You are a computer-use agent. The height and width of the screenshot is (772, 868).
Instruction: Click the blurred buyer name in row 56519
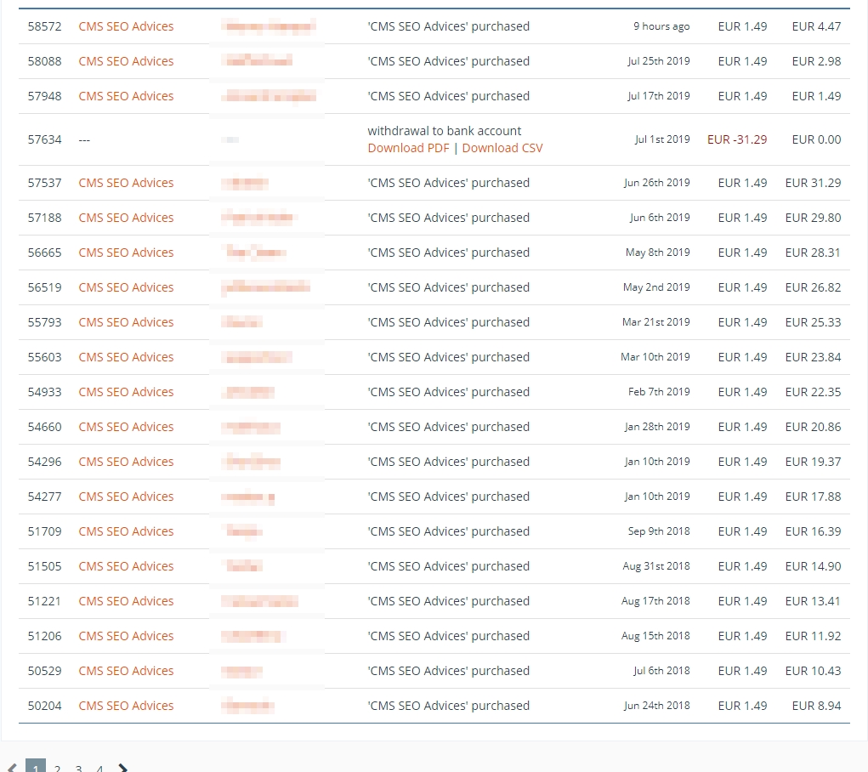coord(265,287)
